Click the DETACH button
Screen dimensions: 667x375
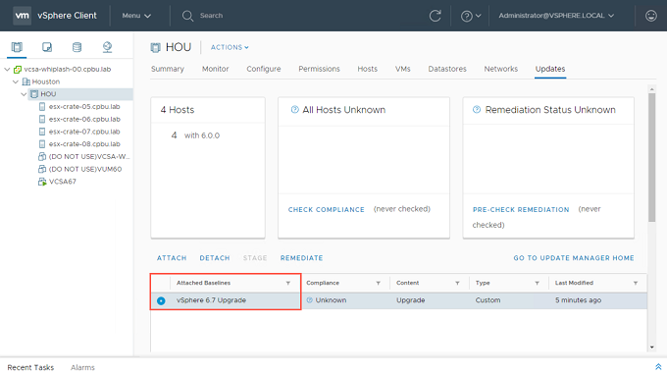215,258
